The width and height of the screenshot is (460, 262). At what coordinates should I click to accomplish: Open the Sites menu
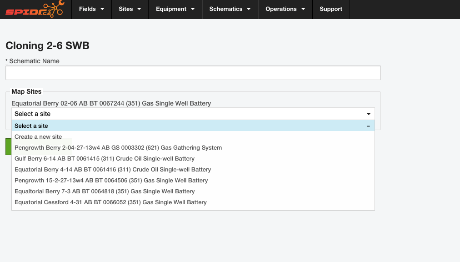coord(130,9)
